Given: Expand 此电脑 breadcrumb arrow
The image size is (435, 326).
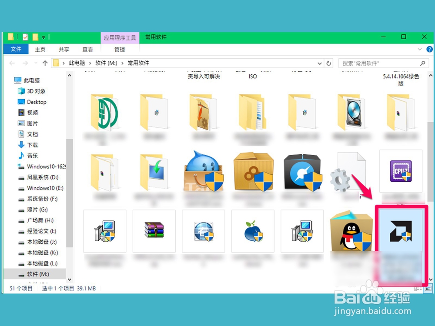Looking at the screenshot, I should click(x=90, y=63).
